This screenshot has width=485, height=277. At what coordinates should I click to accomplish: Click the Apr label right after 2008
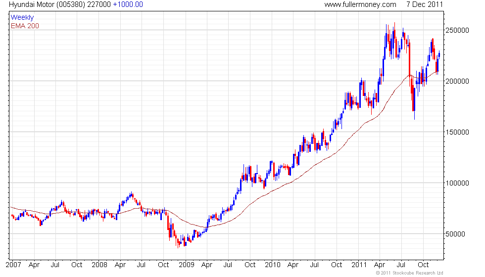coord(120,265)
